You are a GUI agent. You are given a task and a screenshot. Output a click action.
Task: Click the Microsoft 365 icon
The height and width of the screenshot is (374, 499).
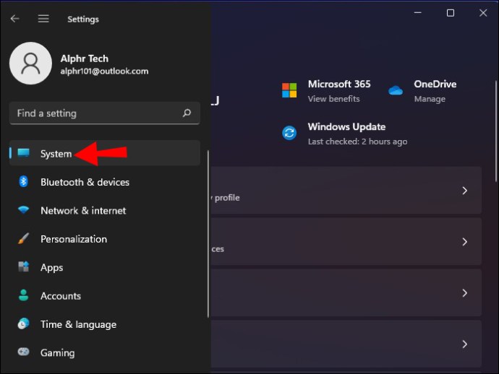(x=289, y=90)
